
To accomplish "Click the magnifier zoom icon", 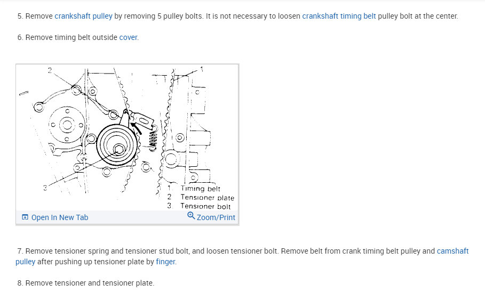I will [191, 216].
